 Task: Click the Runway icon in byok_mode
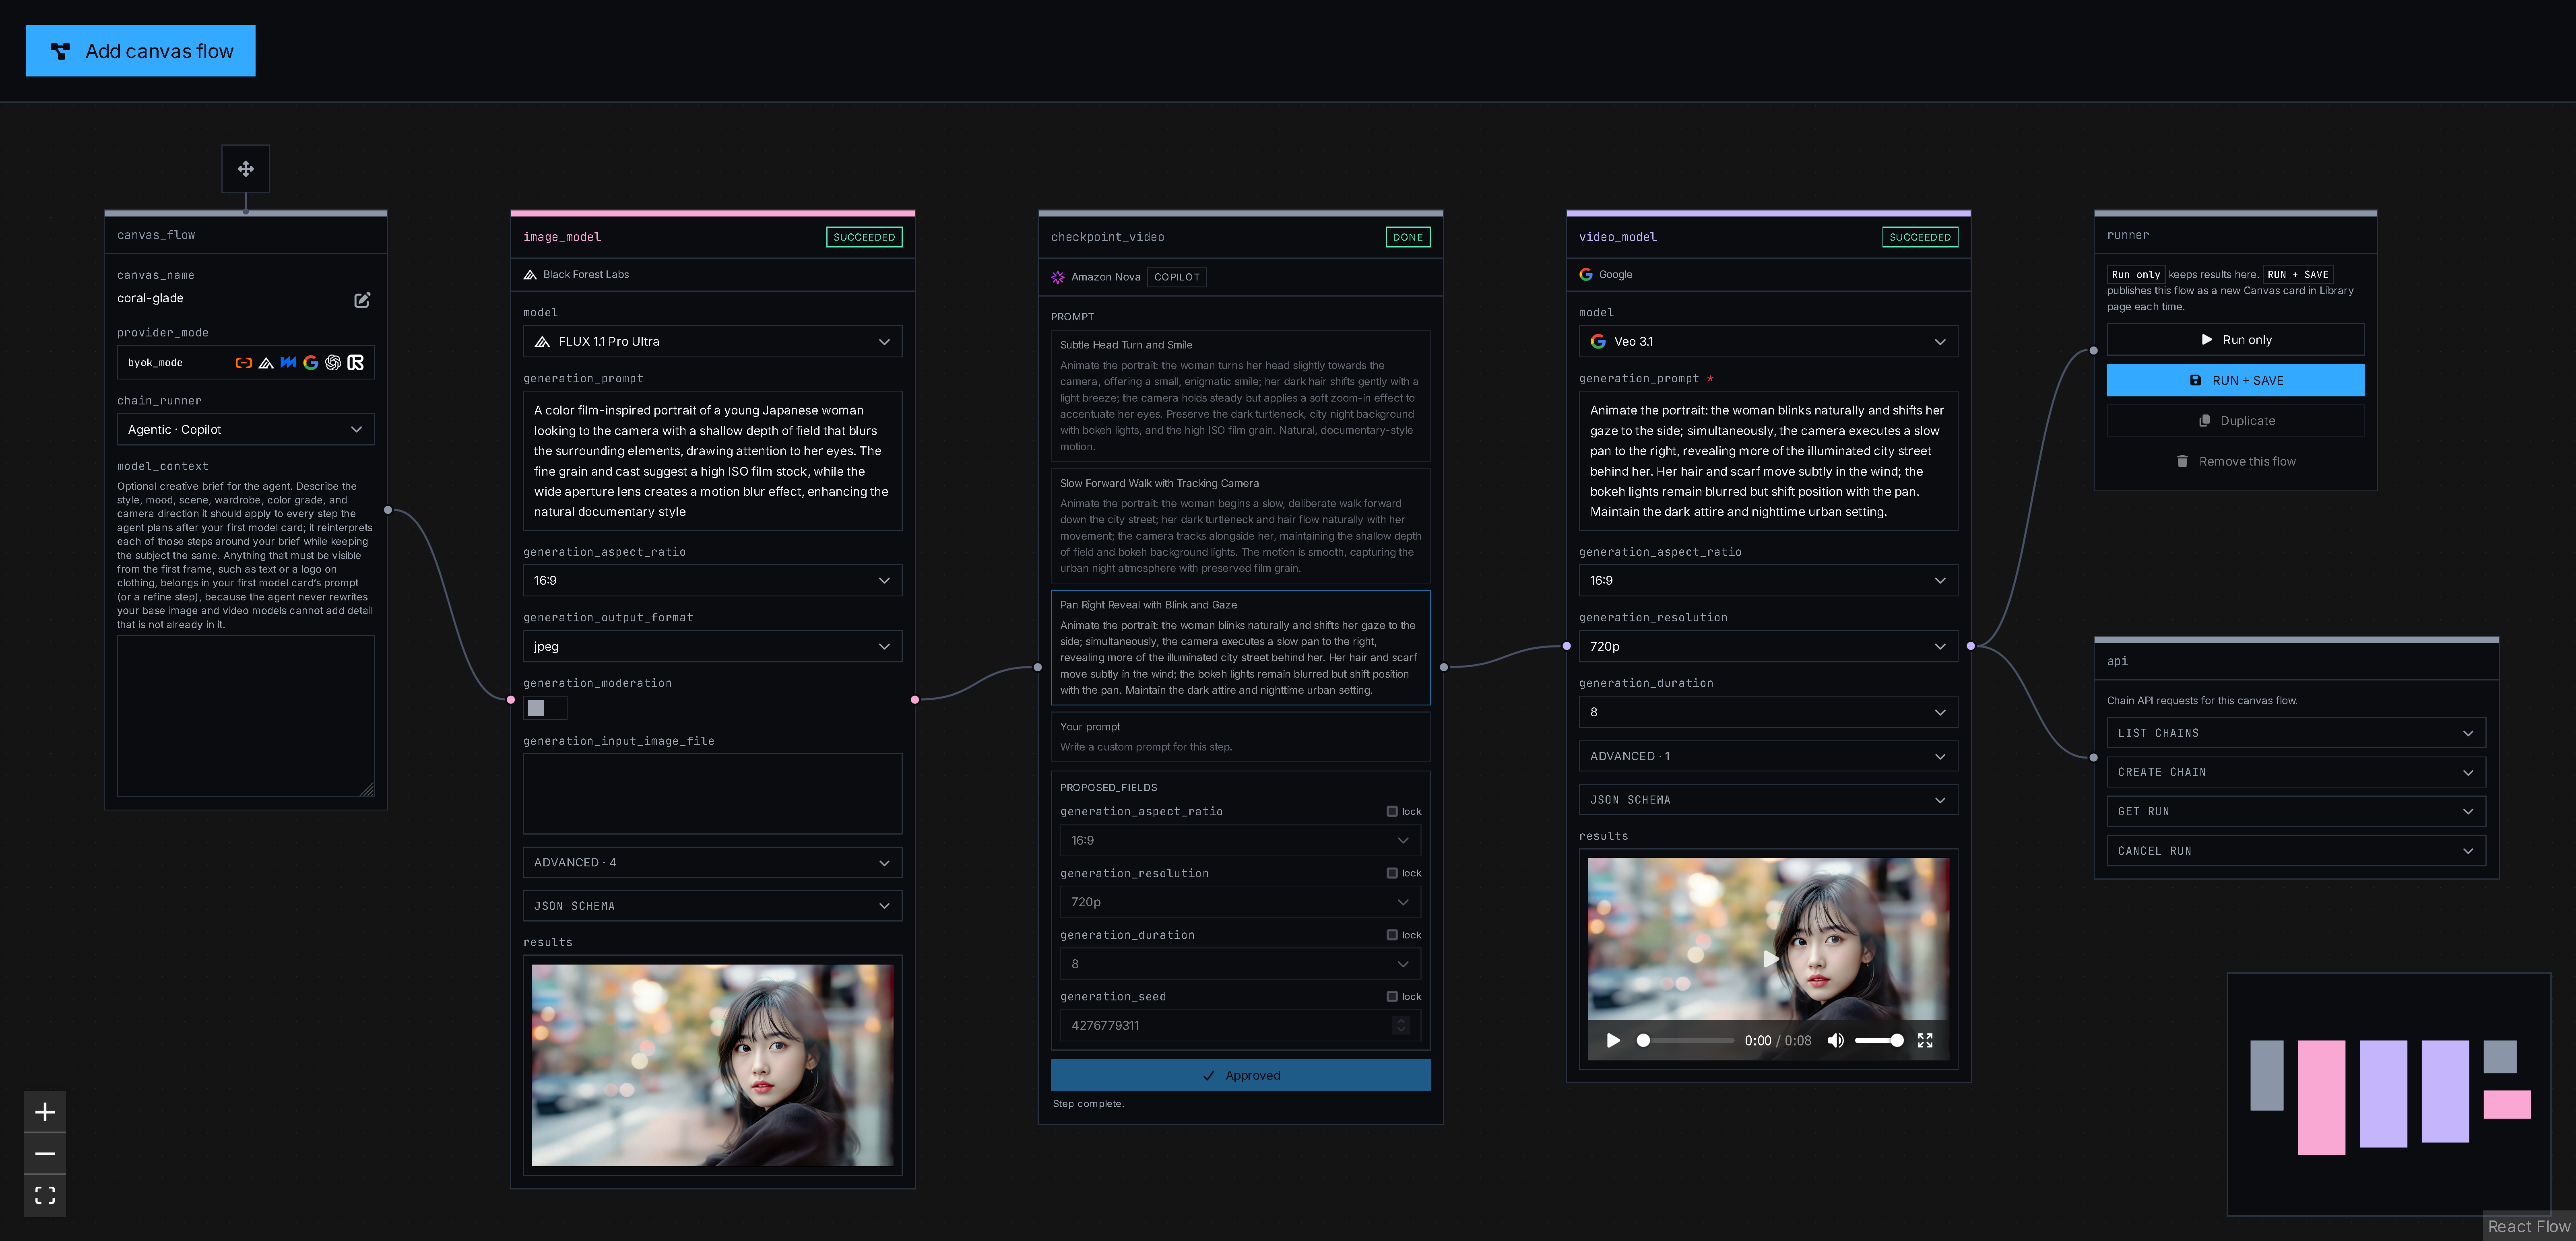pos(356,363)
